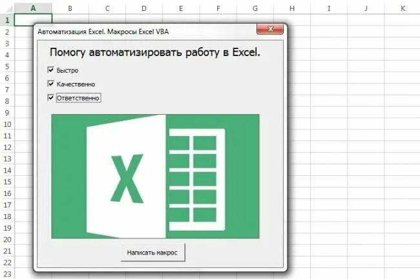The width and height of the screenshot is (420, 279).
Task: Toggle the Качественно checkbox
Action: (x=50, y=84)
